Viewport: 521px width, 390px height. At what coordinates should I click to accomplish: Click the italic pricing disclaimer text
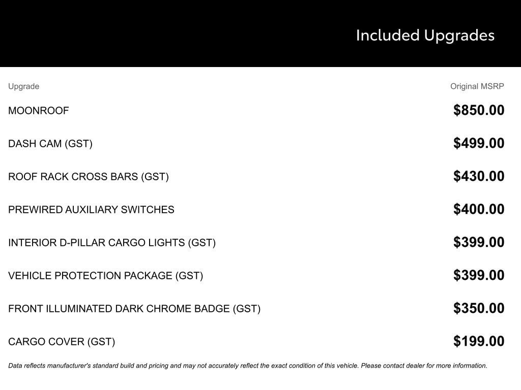pyautogui.click(x=248, y=366)
